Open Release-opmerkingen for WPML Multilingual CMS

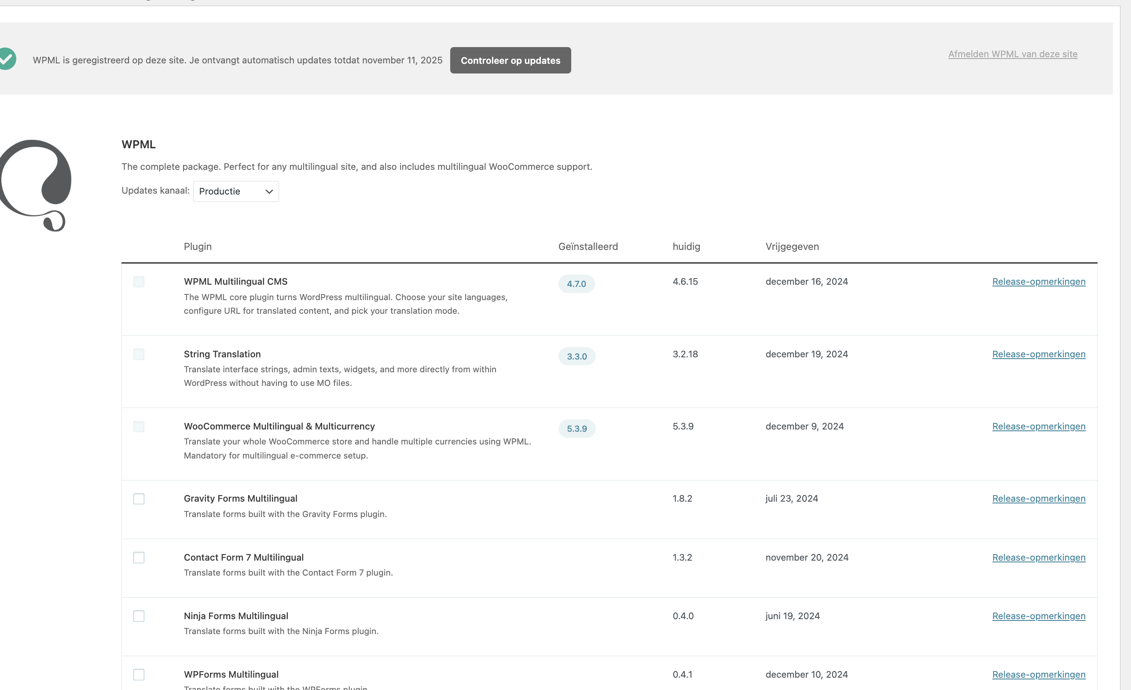[x=1039, y=282]
